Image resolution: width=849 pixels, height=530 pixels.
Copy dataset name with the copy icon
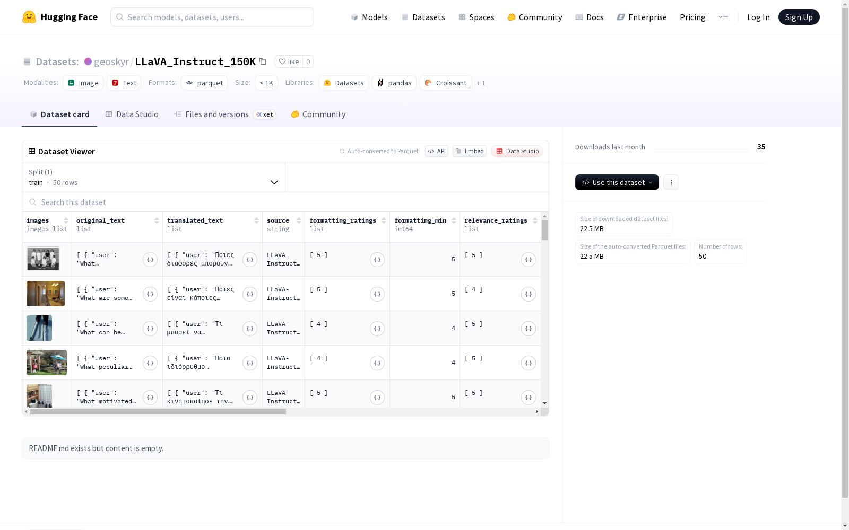click(263, 61)
